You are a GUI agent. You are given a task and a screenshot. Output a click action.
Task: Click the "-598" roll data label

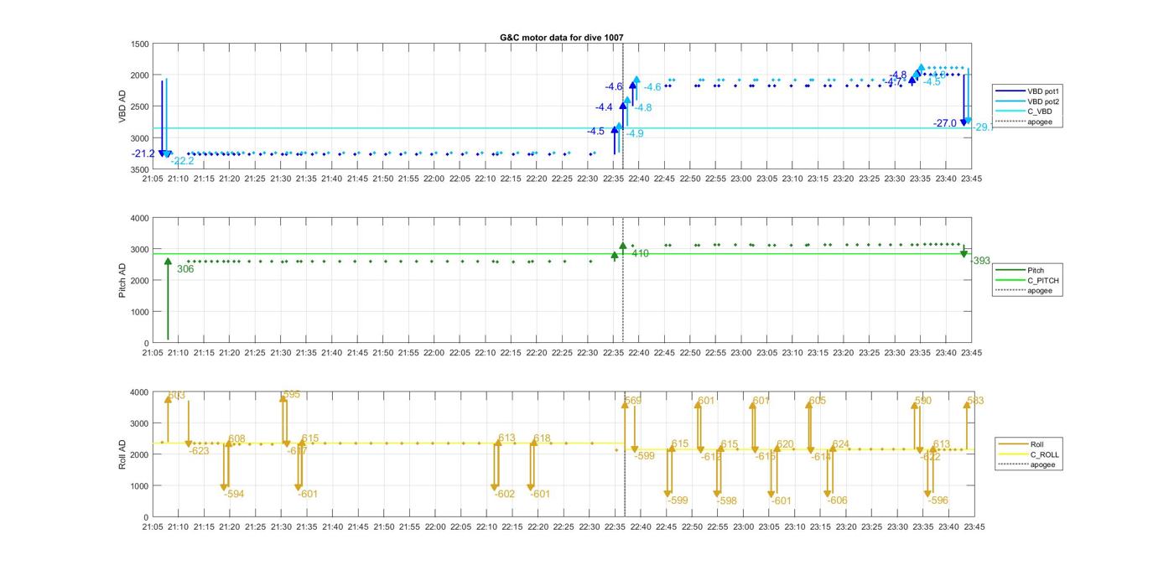tap(727, 501)
